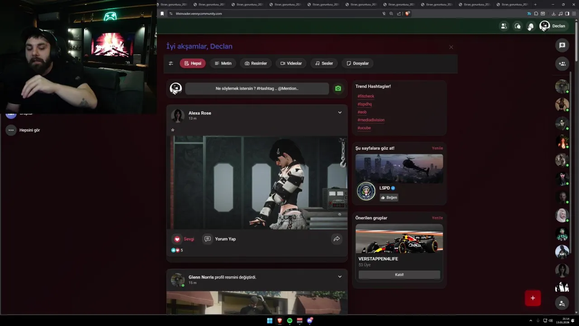Switch to the Resimler filter tab

256,63
